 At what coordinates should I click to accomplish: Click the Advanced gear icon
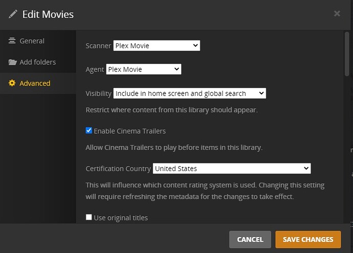click(x=12, y=83)
